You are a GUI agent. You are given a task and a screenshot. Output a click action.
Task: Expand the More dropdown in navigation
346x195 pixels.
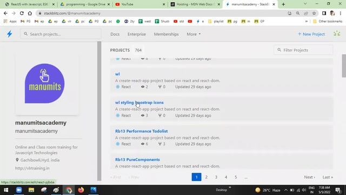[x=194, y=34]
